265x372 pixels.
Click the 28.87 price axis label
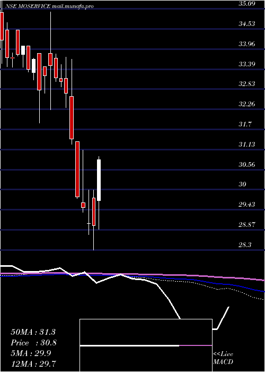point(247,225)
